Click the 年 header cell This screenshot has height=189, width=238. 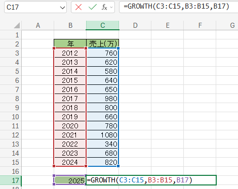tap(70, 44)
